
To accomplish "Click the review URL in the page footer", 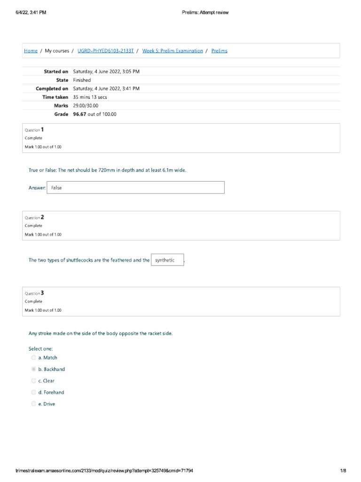I will coord(104,471).
